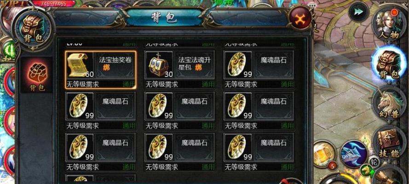The image size is (409, 184).
Task: Select the 魔魂晶石 stack in the first row
Action: (259, 69)
